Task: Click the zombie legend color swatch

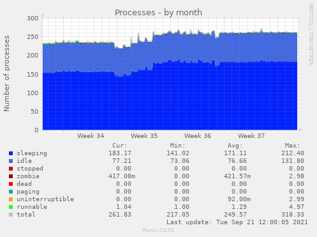Action: (x=11, y=176)
